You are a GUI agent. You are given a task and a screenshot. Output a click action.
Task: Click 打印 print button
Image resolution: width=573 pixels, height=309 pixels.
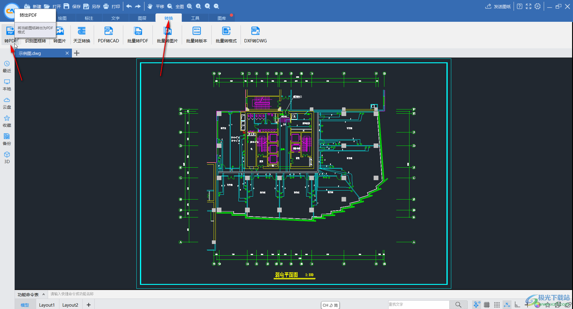coord(111,6)
